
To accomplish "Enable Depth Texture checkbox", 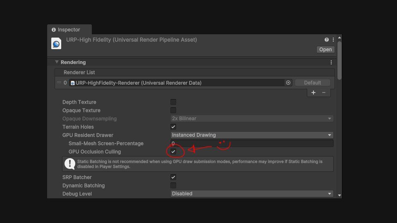I will (x=173, y=102).
